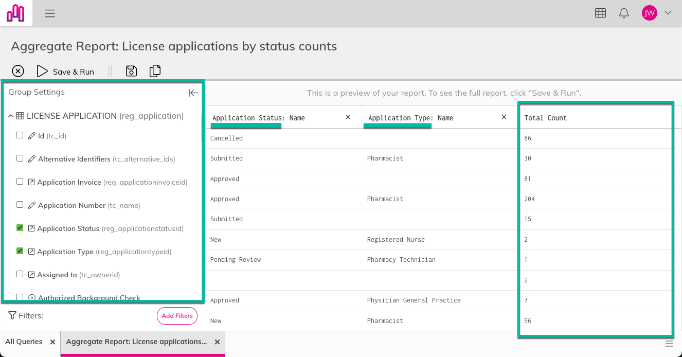Check the Id (tc_id) checkbox

pyautogui.click(x=20, y=135)
